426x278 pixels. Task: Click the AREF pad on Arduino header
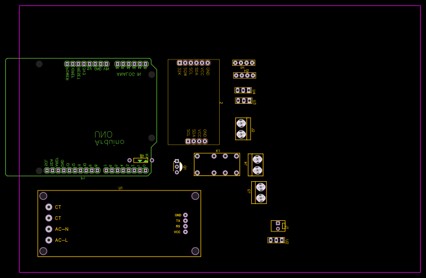coord(58,170)
